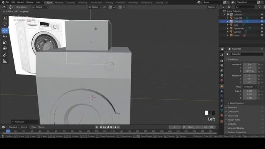Expand the Cube.001 tree item
Screen dimensions: 265x149
pyautogui.click(x=228, y=18)
